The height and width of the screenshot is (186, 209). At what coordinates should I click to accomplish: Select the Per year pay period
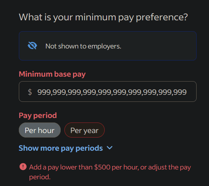point(84,130)
